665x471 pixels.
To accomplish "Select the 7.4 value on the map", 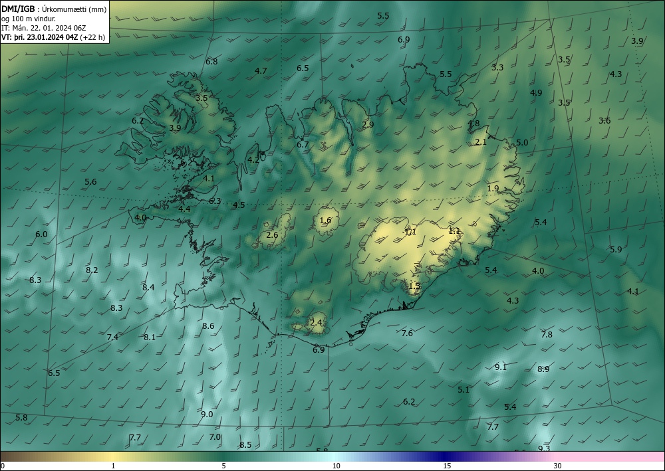I will click(112, 337).
